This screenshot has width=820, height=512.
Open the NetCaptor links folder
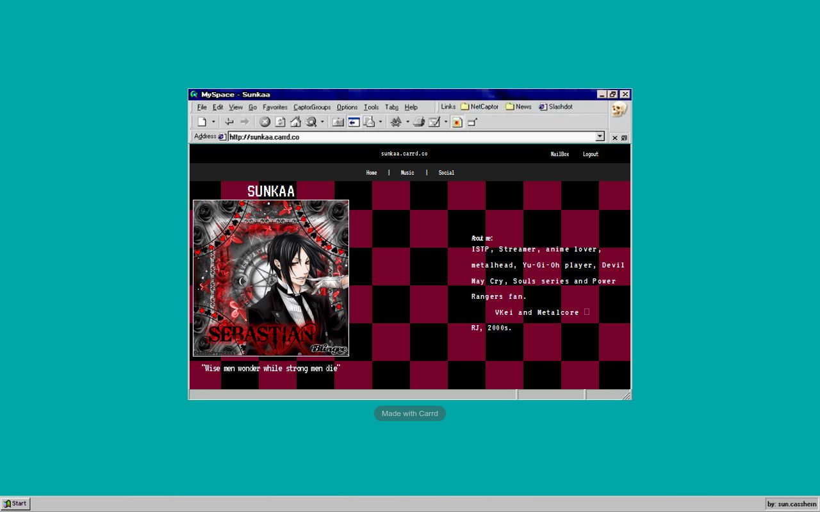coord(480,107)
